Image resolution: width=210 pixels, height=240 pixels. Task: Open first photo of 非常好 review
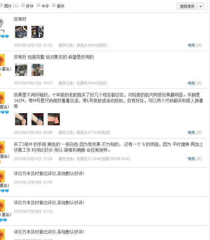point(21,32)
